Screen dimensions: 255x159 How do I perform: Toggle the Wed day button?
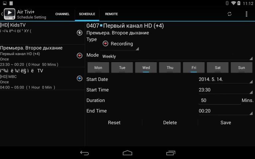146,68
